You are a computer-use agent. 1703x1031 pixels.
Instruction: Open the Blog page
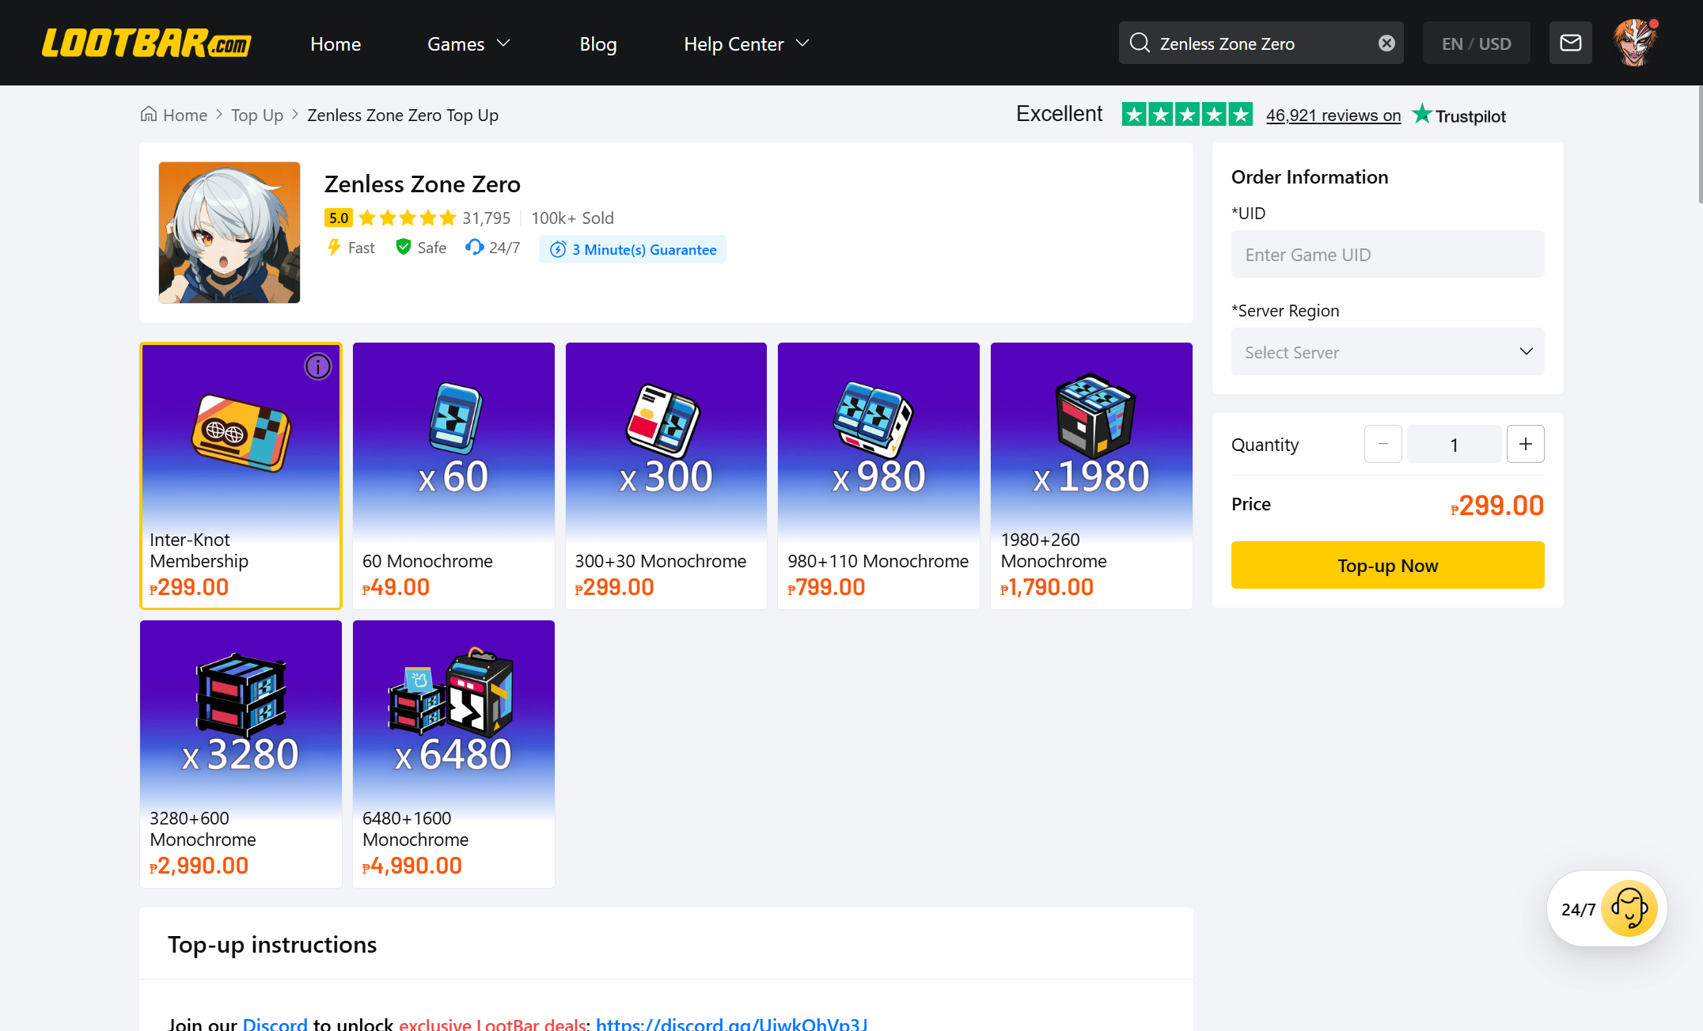pyautogui.click(x=598, y=44)
